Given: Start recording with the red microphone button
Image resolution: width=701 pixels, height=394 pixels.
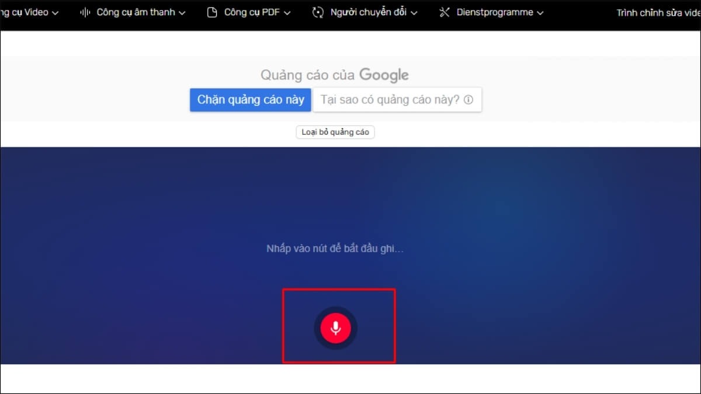Looking at the screenshot, I should pos(335,328).
